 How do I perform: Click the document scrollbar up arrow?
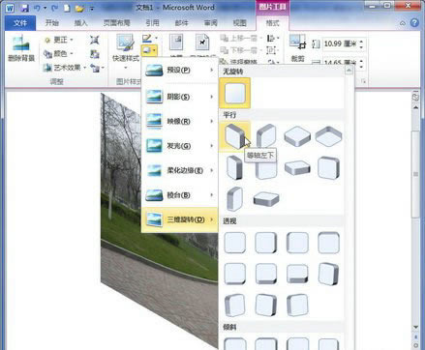click(416, 107)
